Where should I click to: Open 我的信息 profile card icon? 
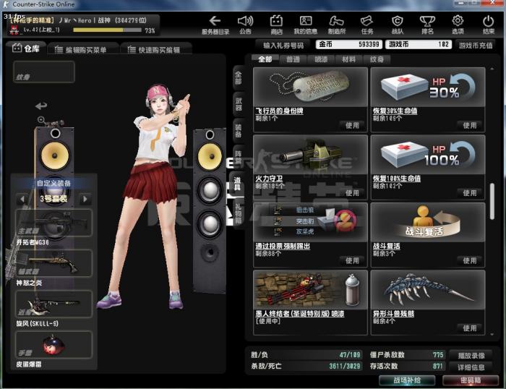click(305, 25)
